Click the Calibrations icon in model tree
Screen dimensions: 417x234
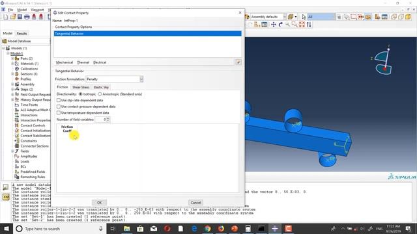pos(17,69)
